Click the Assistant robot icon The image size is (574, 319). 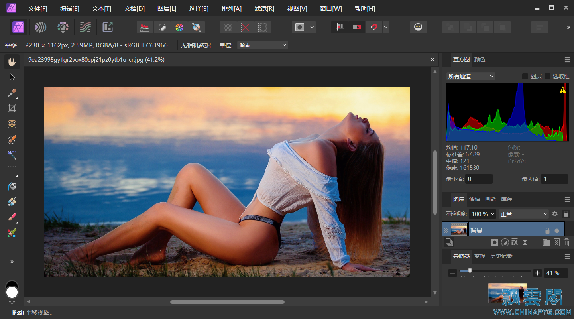[418, 27]
